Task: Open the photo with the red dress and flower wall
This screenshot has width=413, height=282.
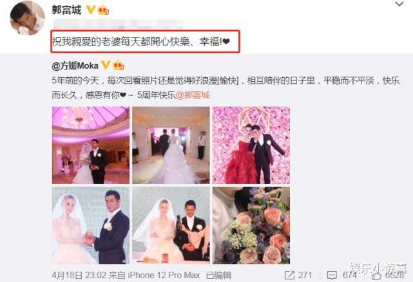Action: point(251,145)
